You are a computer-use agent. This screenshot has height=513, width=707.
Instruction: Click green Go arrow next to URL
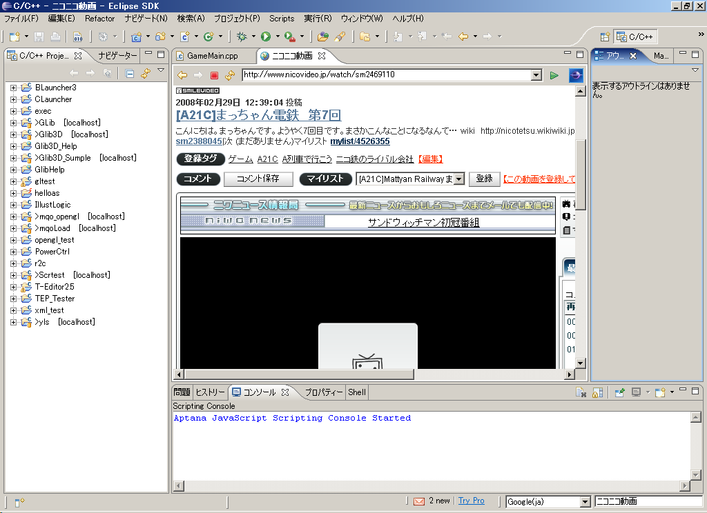[x=554, y=75]
